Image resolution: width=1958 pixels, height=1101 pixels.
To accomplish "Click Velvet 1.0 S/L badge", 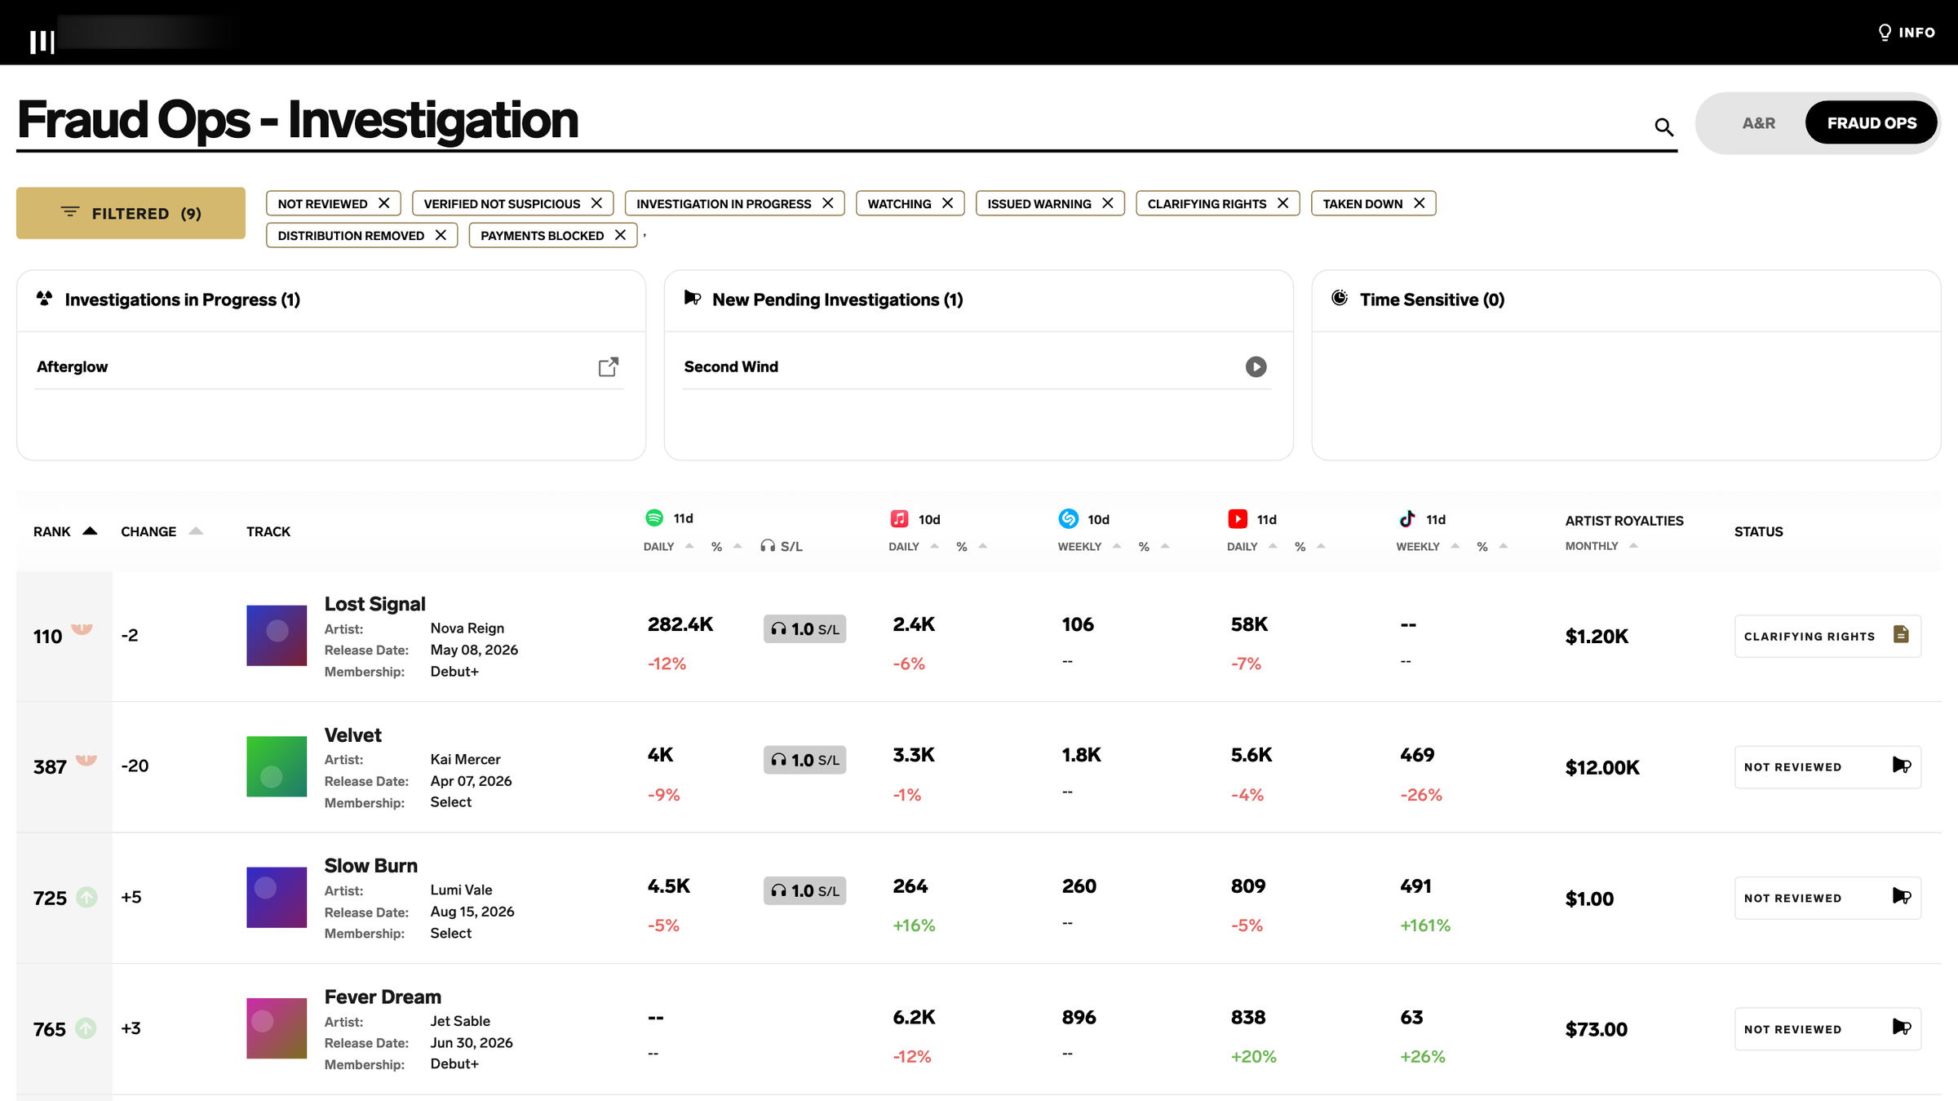I will 804,760.
